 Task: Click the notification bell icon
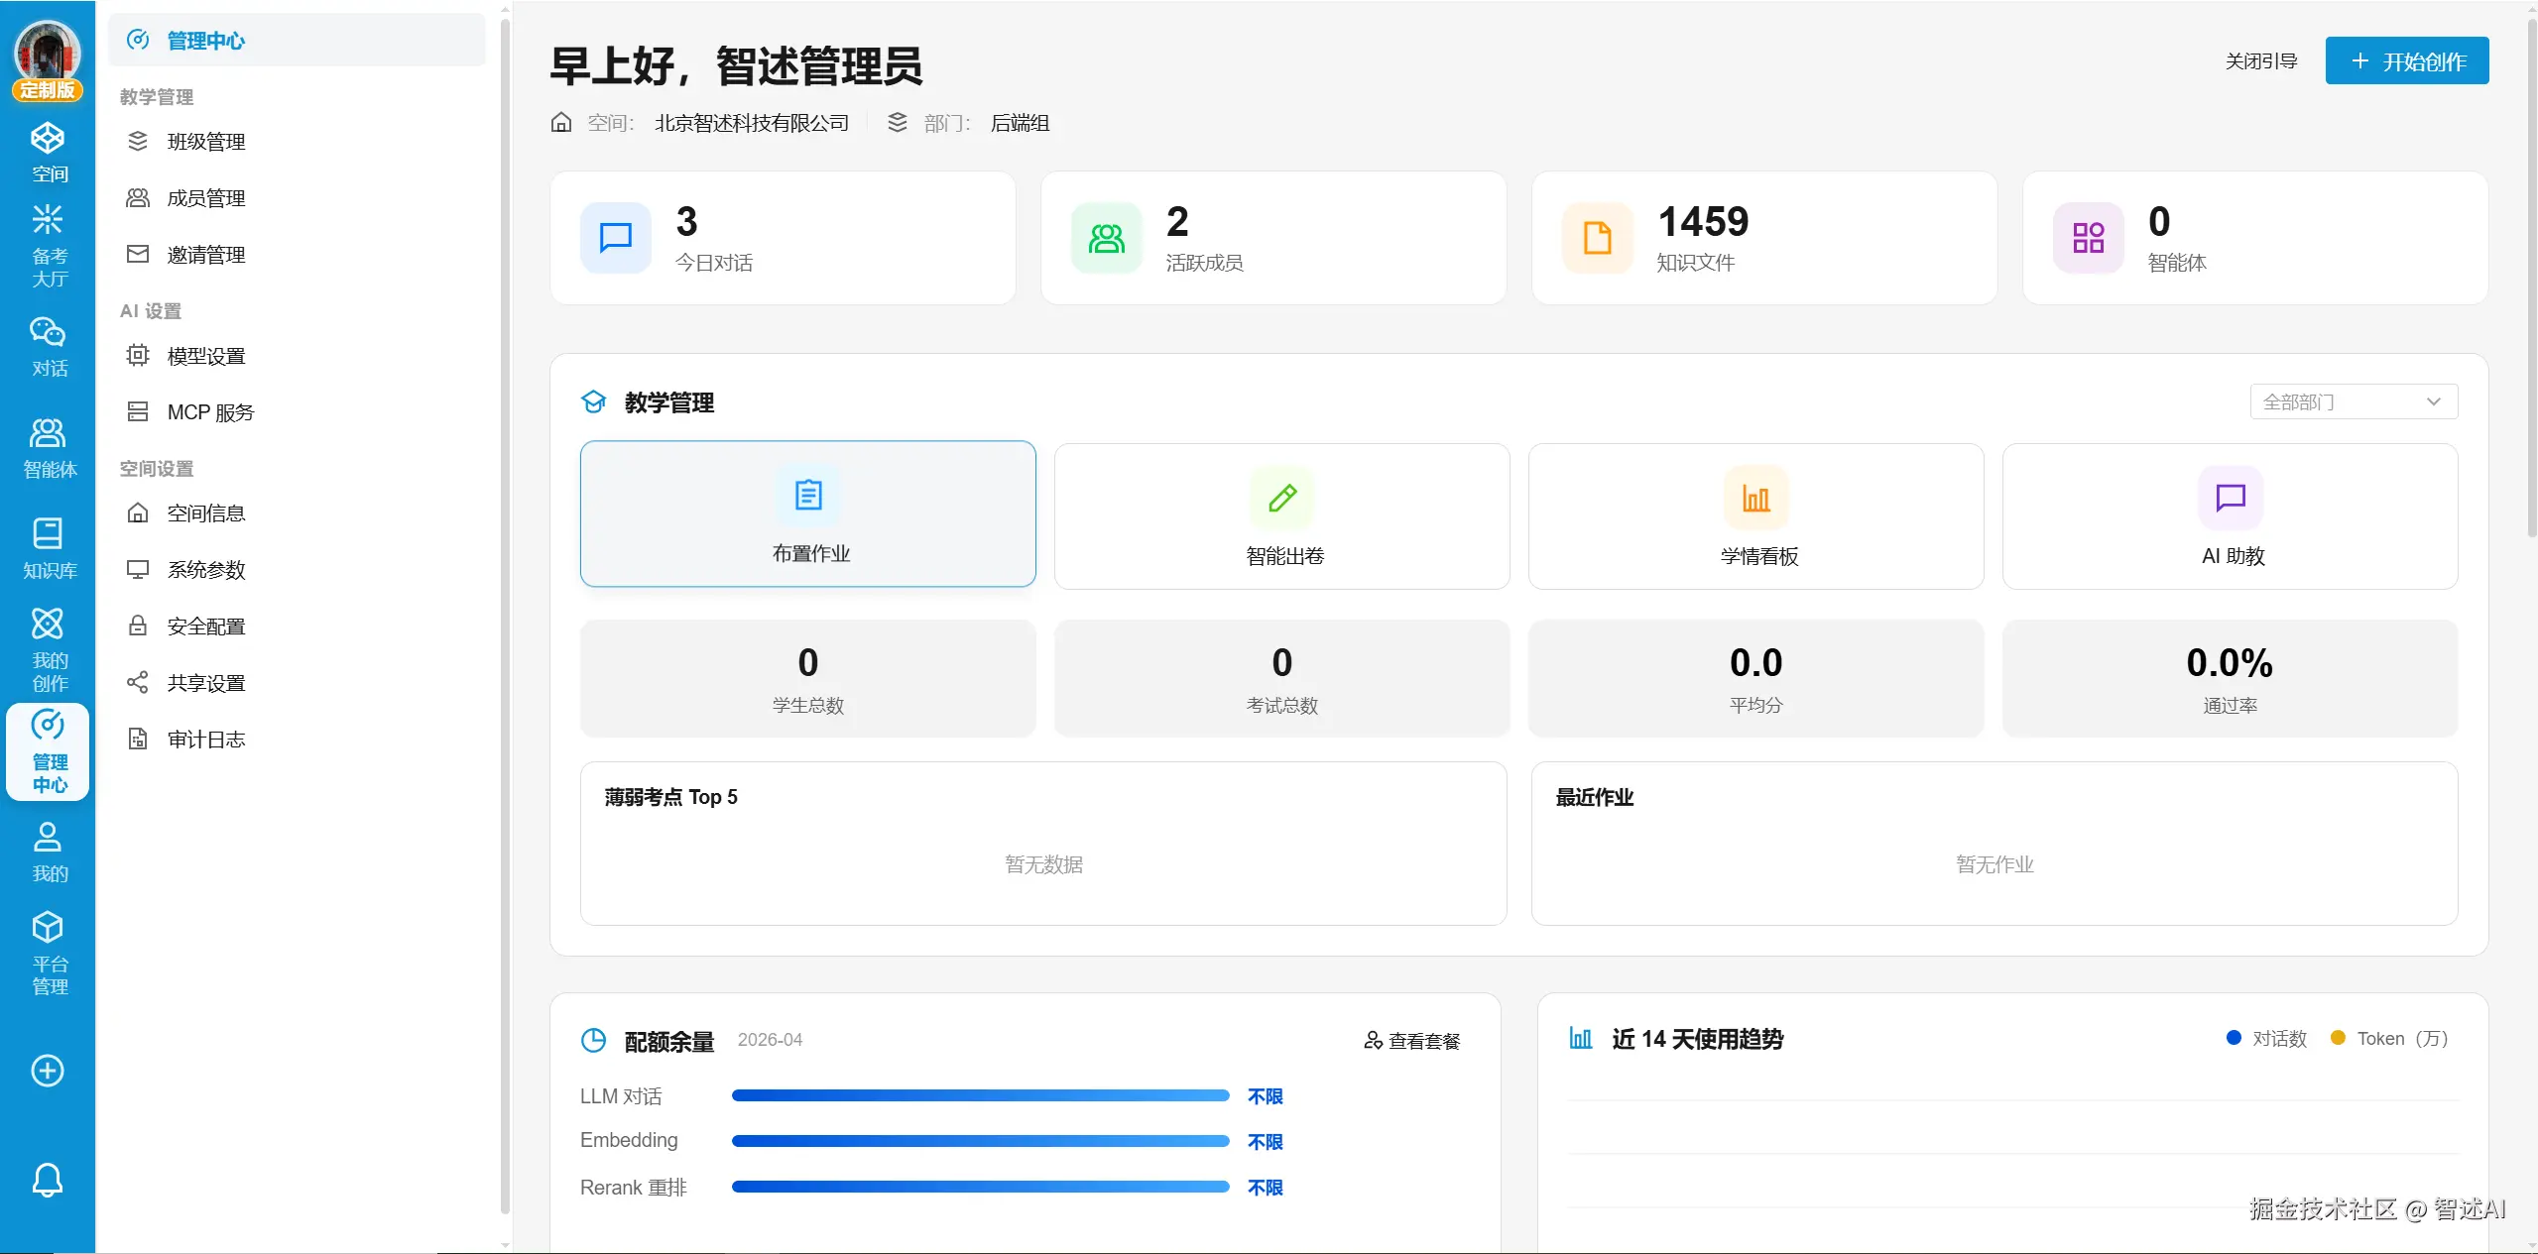pyautogui.click(x=48, y=1180)
